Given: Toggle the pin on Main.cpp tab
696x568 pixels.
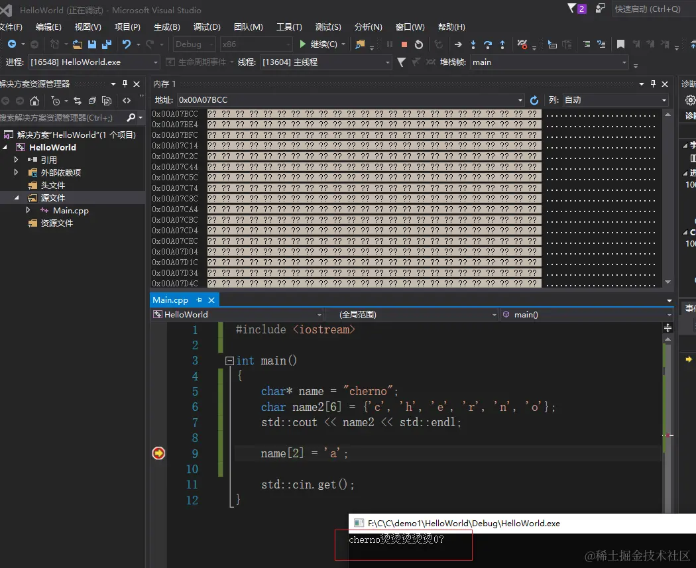Looking at the screenshot, I should 199,300.
